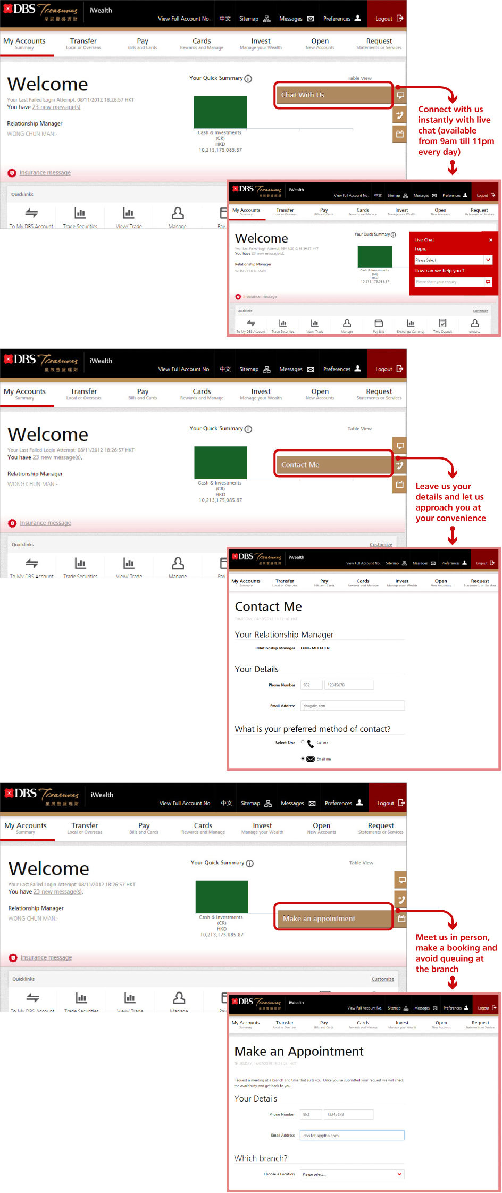Image resolution: width=502 pixels, height=1193 pixels.
Task: Click Customize link in Live Chat screenshot
Action: click(x=480, y=311)
